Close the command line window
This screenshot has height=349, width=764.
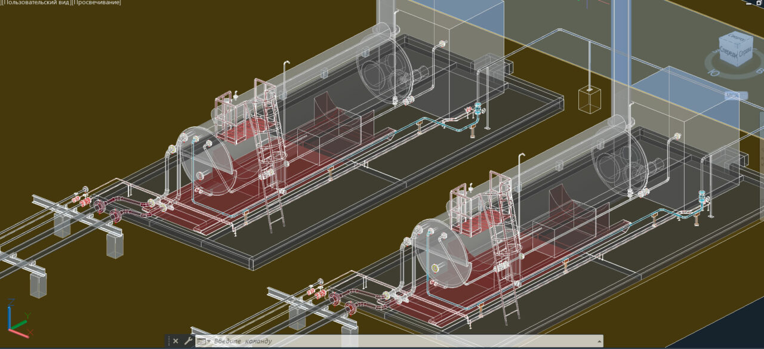175,341
